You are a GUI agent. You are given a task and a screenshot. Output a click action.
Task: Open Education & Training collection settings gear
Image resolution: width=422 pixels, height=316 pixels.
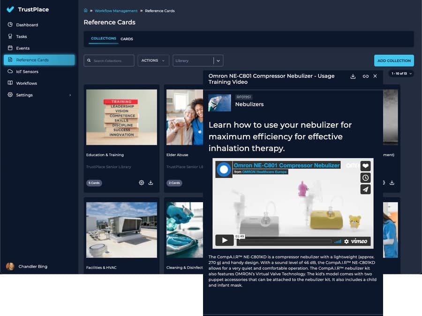click(142, 183)
